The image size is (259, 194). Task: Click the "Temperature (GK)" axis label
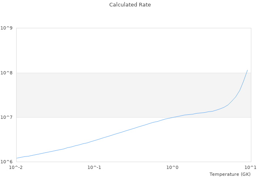click(230, 174)
